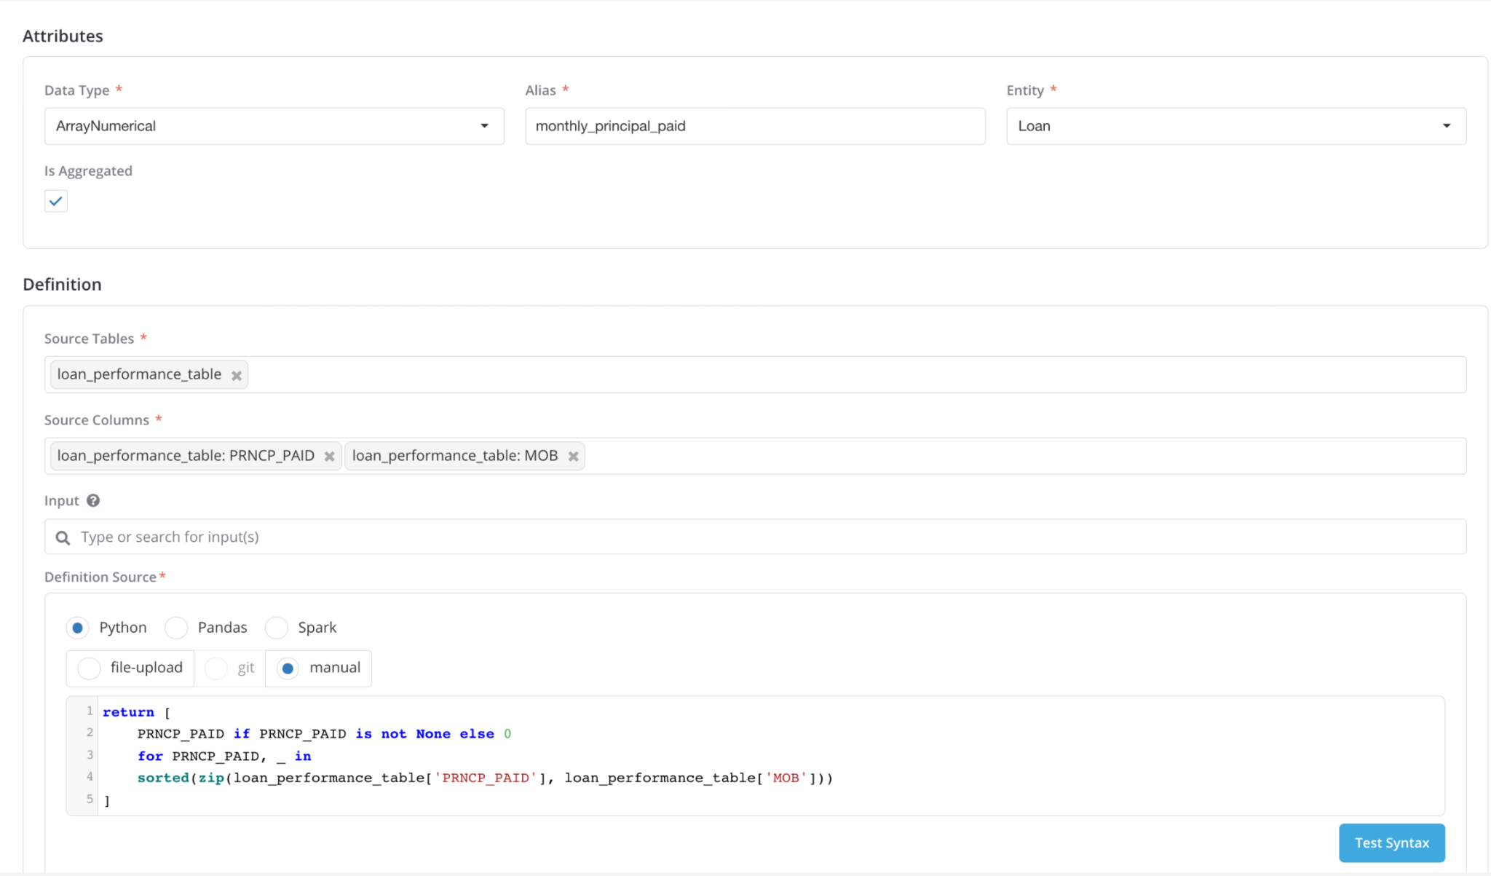Select the Spark radio option
Image resolution: width=1491 pixels, height=876 pixels.
coord(277,628)
